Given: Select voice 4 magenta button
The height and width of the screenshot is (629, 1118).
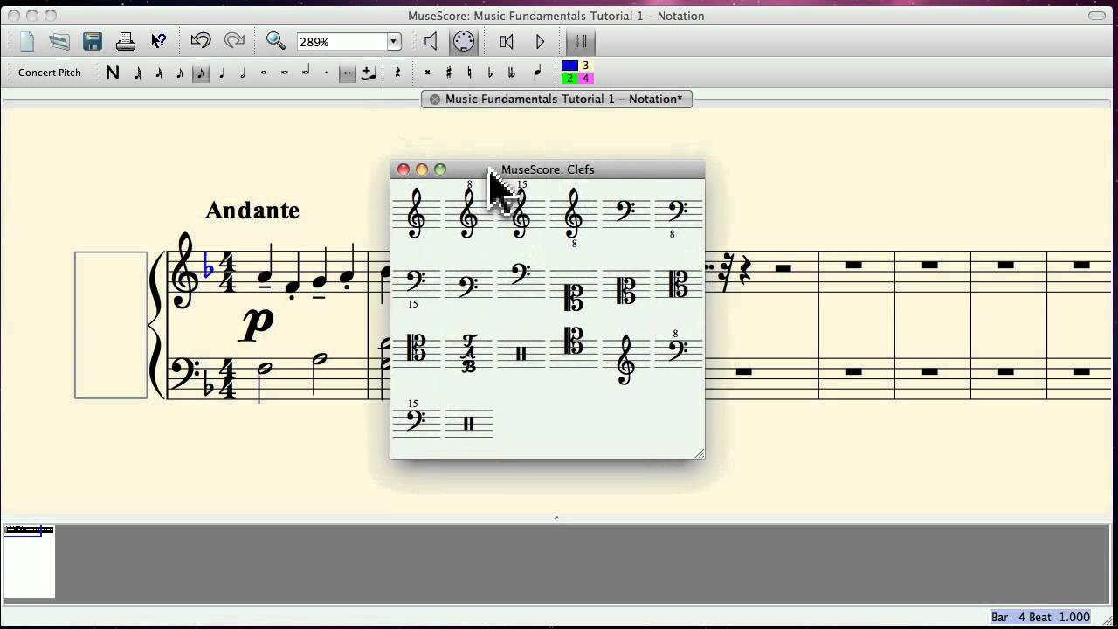Looking at the screenshot, I should [x=586, y=79].
